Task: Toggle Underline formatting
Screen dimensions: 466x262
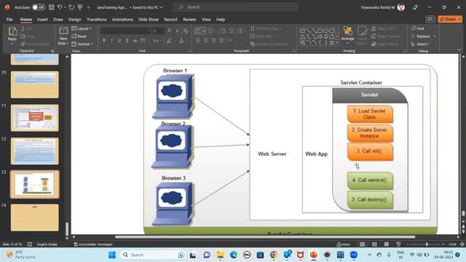Action: [119, 41]
